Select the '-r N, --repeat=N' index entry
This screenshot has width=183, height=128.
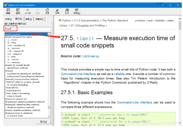pos(15,51)
